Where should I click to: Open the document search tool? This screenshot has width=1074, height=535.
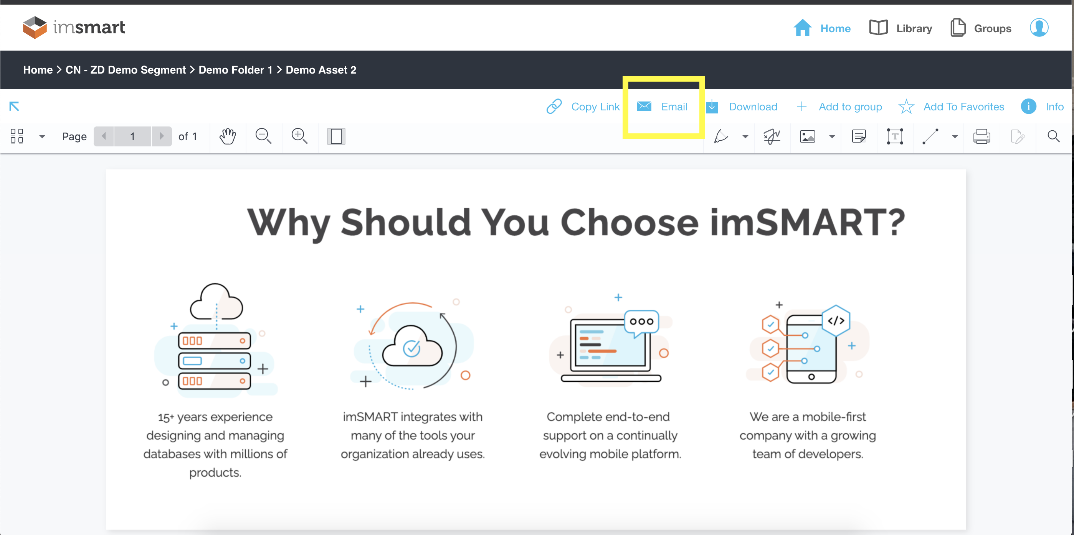(1054, 136)
